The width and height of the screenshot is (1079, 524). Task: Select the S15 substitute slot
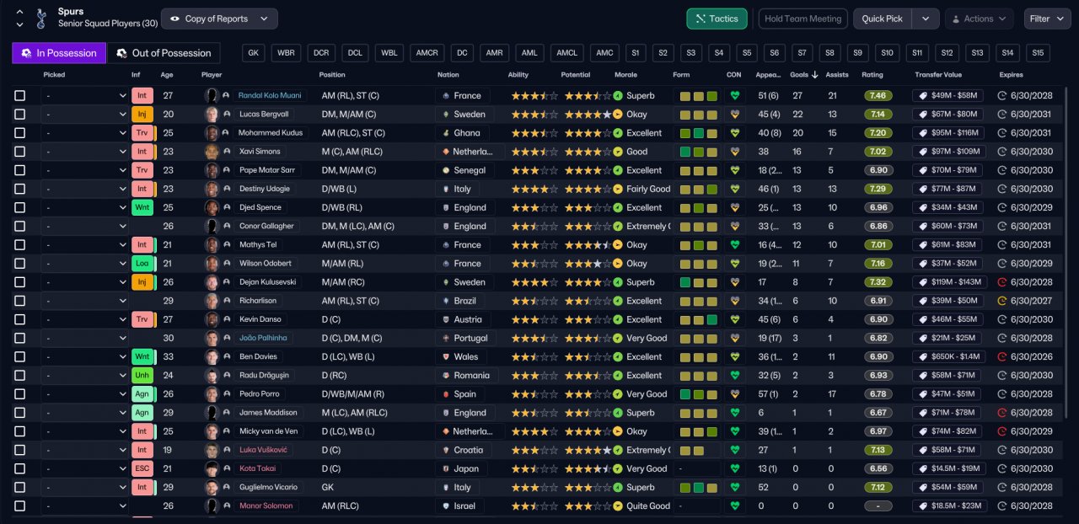[1038, 53]
